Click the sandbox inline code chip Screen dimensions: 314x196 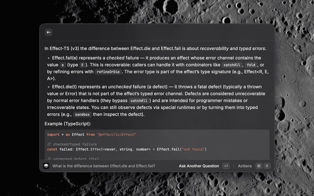pyautogui.click(x=82, y=114)
